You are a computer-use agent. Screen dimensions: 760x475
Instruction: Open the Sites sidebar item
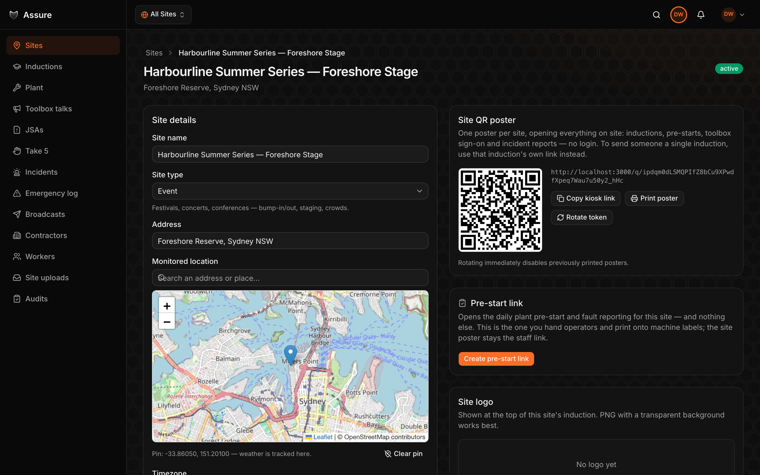click(63, 45)
